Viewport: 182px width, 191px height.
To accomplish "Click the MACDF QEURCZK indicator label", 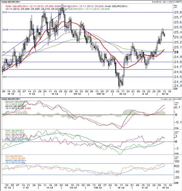I will tap(15, 102).
